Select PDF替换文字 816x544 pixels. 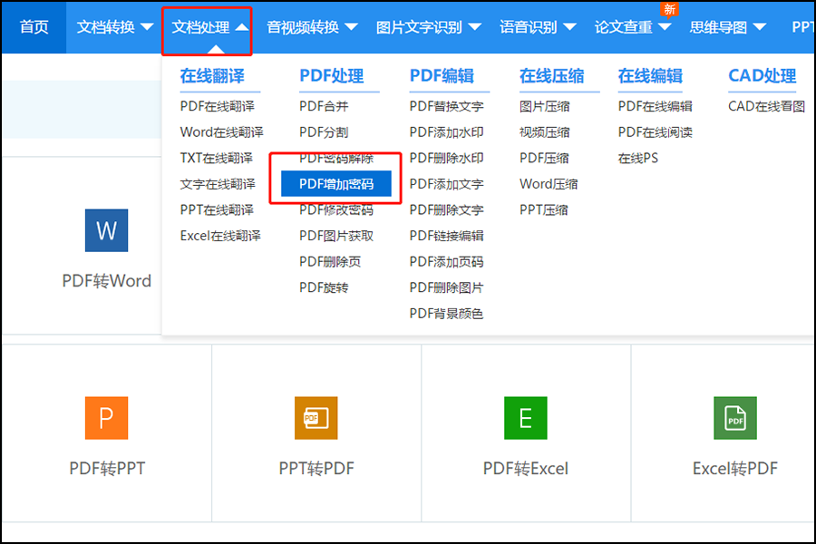446,106
